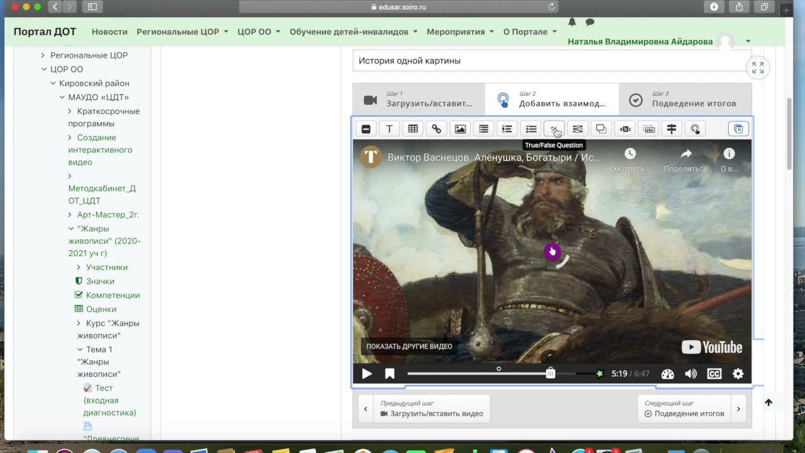Open 'Мероприятия' dropdown menu
Viewport: 805px width, 453px height.
460,31
